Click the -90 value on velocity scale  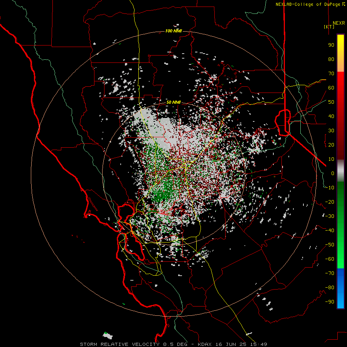330,302
